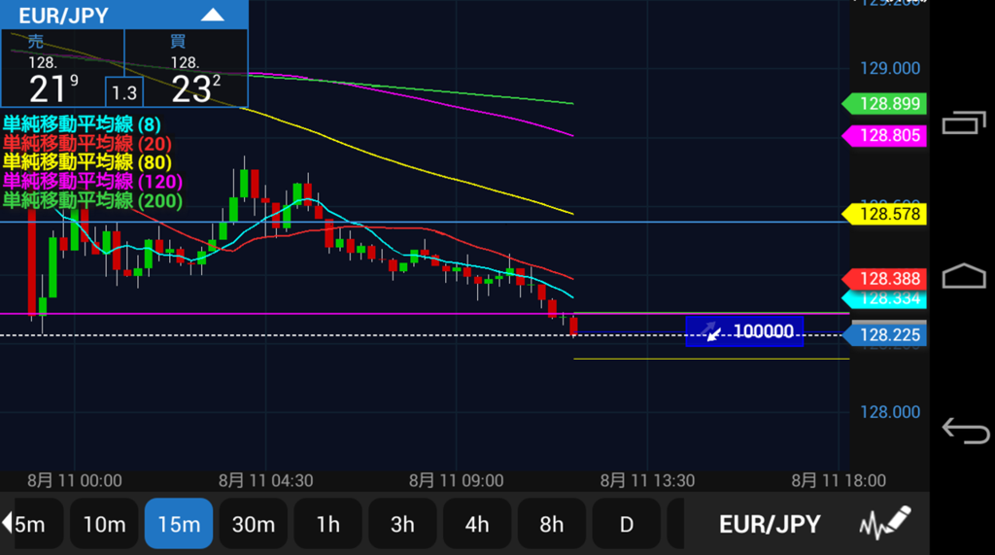Click the 128.000 axis price label
This screenshot has height=555, width=995.
pos(890,412)
